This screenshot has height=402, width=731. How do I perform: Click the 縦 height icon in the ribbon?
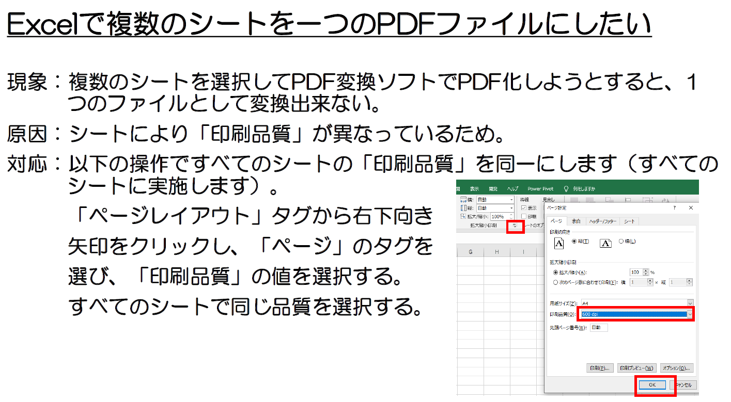coord(463,208)
